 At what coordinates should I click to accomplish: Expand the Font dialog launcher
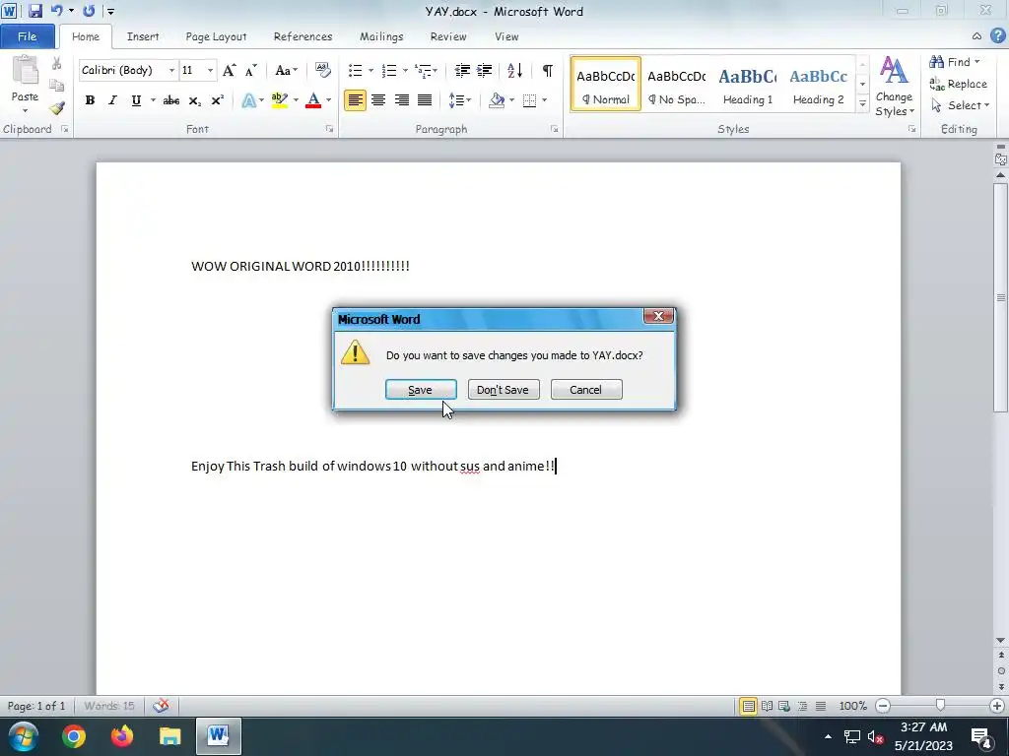[329, 129]
